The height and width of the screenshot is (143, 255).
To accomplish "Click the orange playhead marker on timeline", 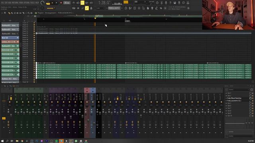I will click(x=95, y=18).
